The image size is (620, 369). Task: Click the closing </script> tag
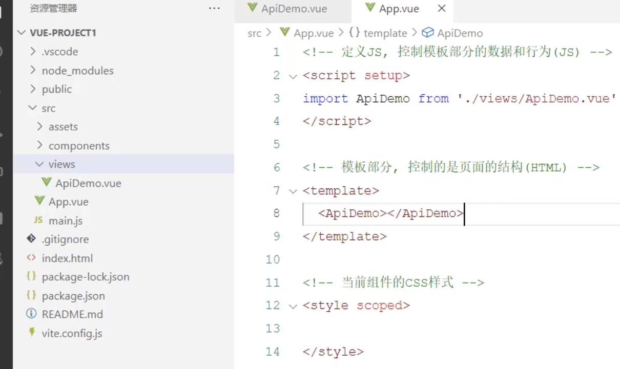click(x=337, y=121)
